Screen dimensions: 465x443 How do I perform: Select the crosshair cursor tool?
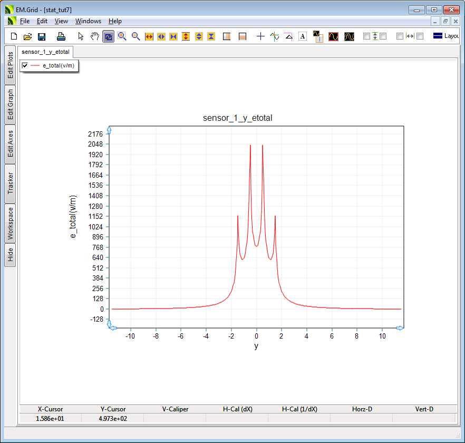tap(260, 36)
